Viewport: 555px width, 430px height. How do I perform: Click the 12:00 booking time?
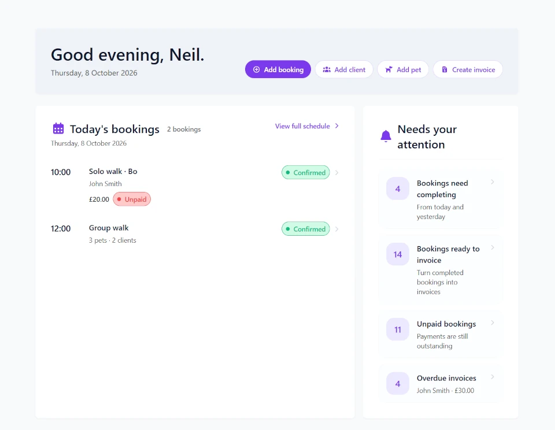[x=61, y=229]
